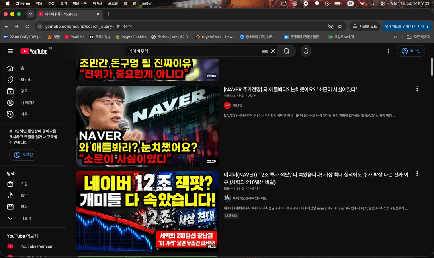
Task: Open the [NAVER 주가전망] video title
Action: point(291,89)
